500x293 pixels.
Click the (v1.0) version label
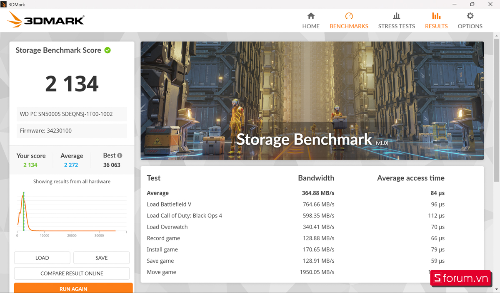pos(382,143)
